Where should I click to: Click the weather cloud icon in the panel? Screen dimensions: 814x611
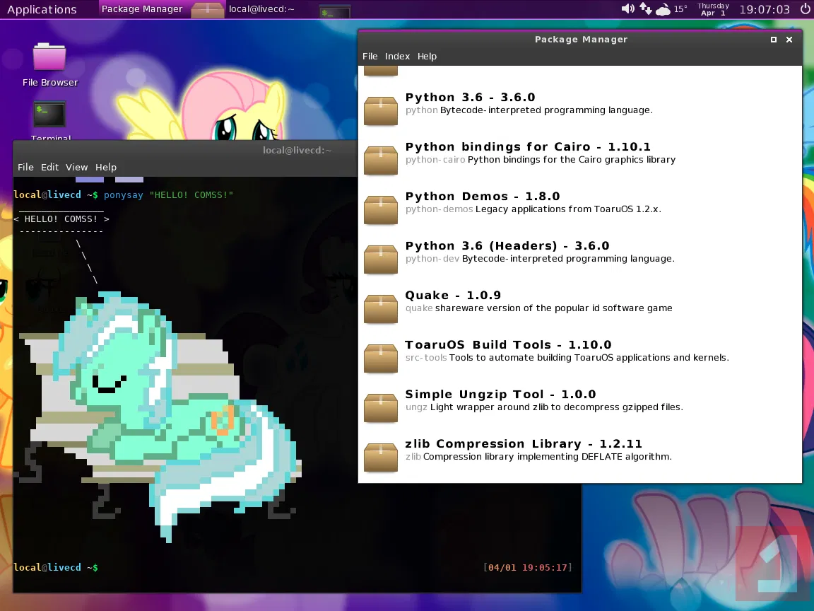tap(663, 9)
